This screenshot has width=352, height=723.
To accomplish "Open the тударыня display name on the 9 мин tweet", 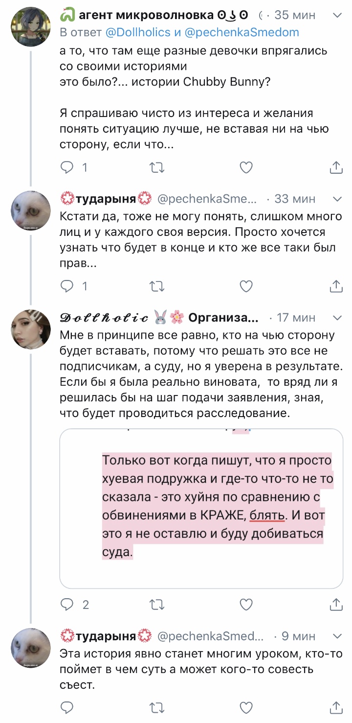I will (106, 636).
